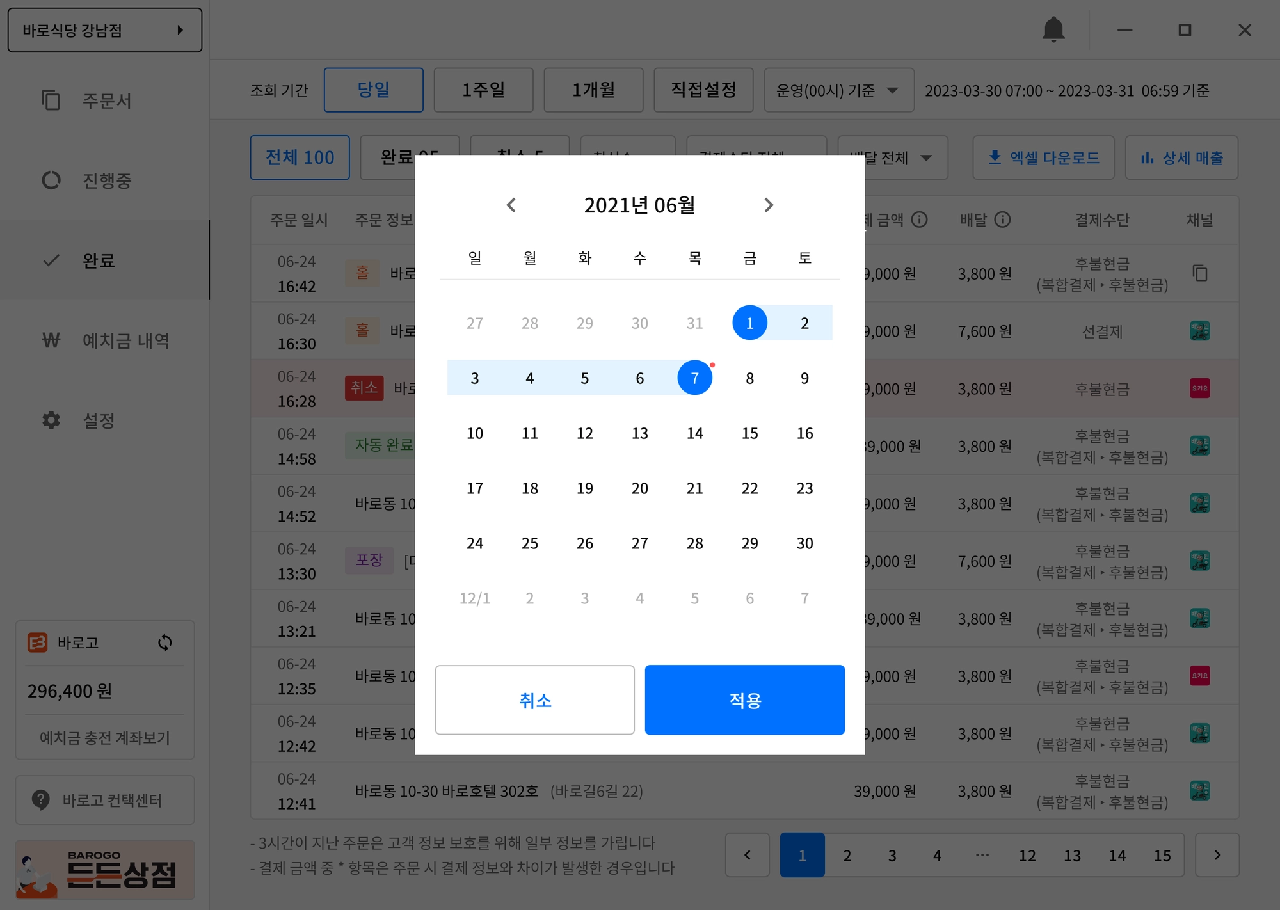This screenshot has width=1280, height=910.
Task: Click 예치금 충전 계좌보기 link
Action: pyautogui.click(x=105, y=738)
